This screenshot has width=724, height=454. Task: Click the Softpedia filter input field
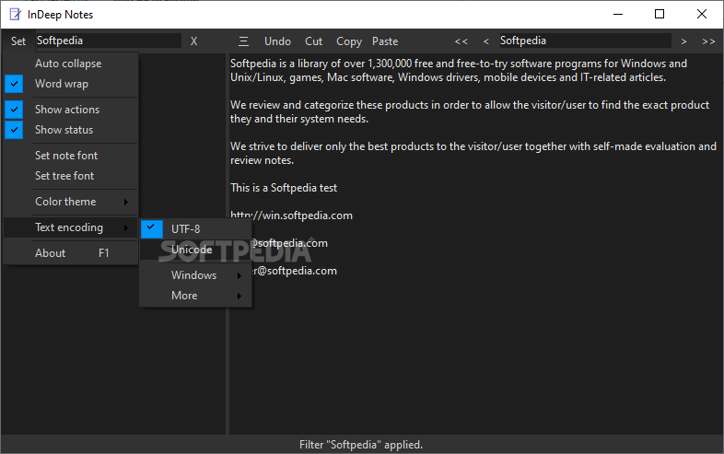(x=109, y=41)
